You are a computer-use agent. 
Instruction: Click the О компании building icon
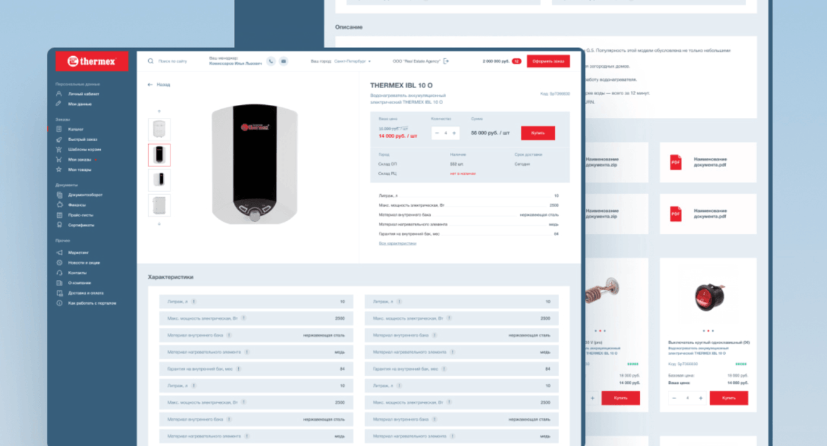pyautogui.click(x=59, y=283)
